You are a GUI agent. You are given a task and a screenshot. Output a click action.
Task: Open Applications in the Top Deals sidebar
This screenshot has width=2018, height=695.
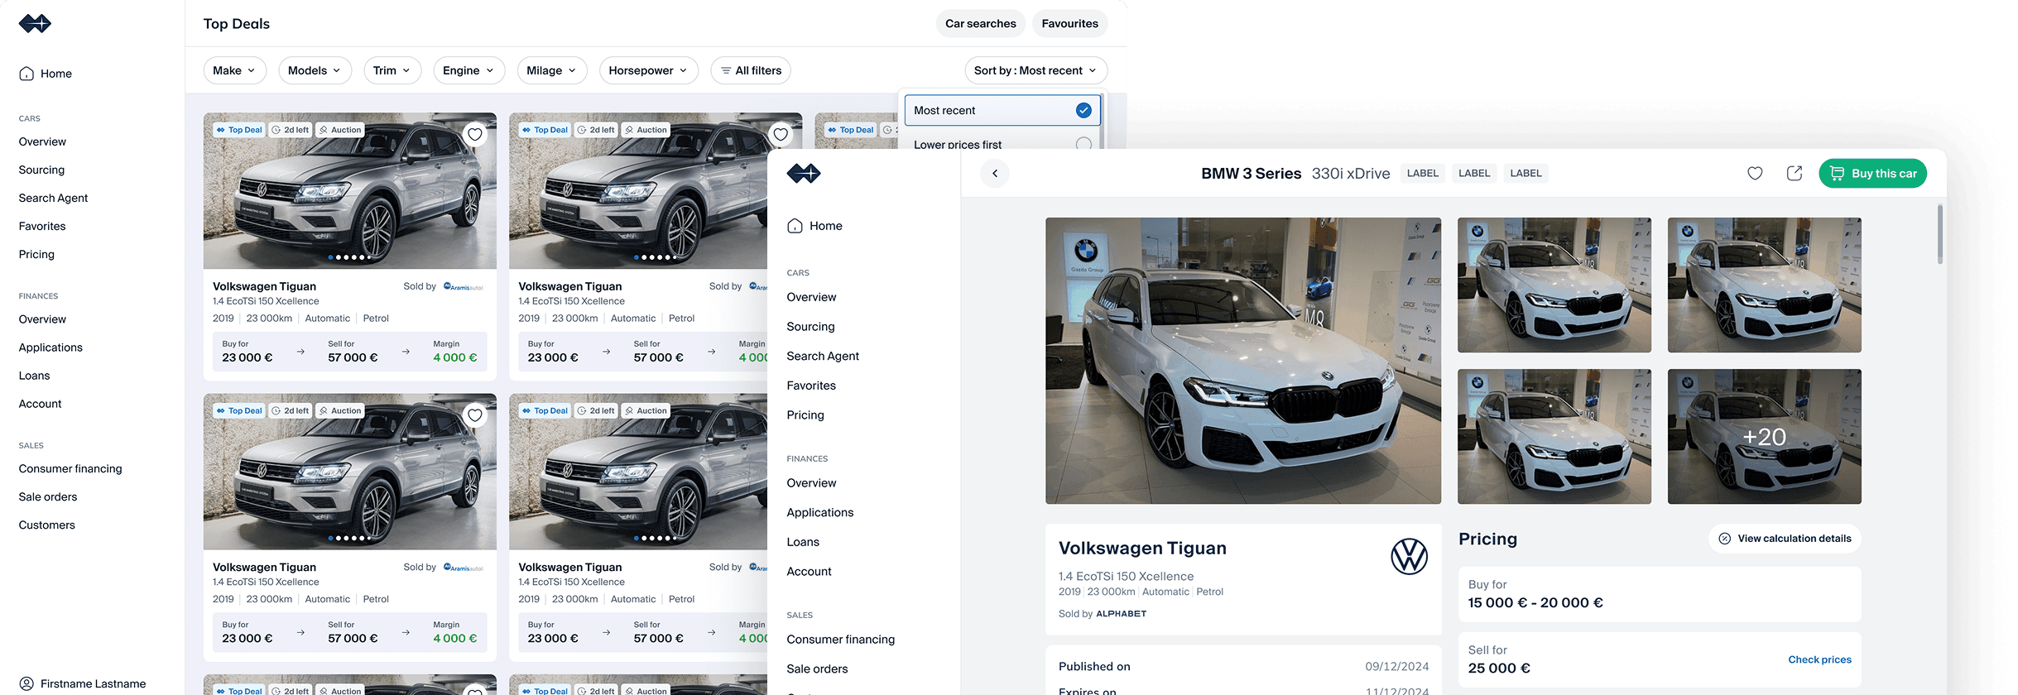click(51, 347)
